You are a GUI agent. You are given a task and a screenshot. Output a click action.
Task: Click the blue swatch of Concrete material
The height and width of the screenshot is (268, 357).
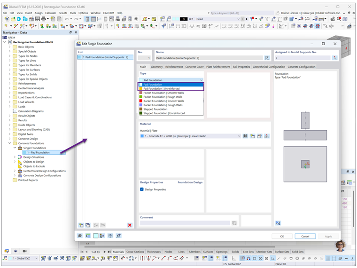point(142,136)
